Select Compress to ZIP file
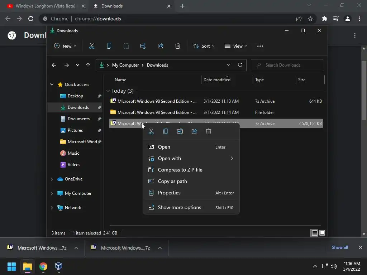Screen dimensions: 367x275 (191, 170)
